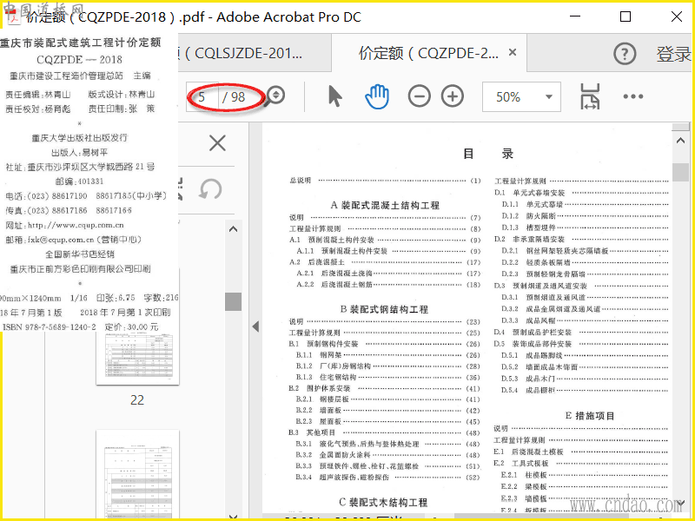
Task: Click entry D.2.2 轻质条板隔墙
Action: pos(586,262)
